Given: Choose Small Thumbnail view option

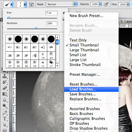Looking at the screenshot, I should coord(91,45).
